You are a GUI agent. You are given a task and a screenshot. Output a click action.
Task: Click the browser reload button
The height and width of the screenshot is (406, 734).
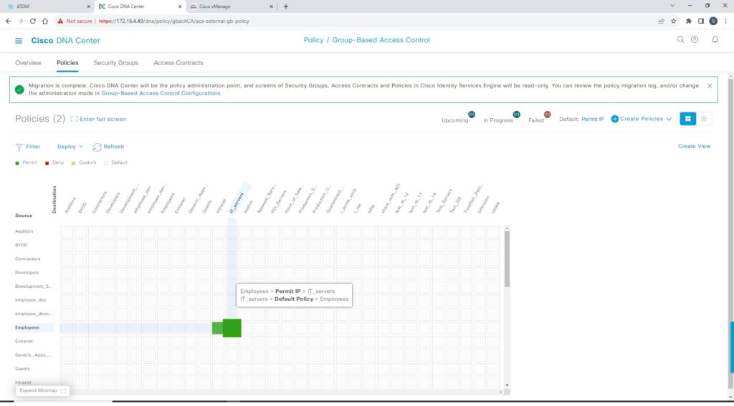click(33, 21)
